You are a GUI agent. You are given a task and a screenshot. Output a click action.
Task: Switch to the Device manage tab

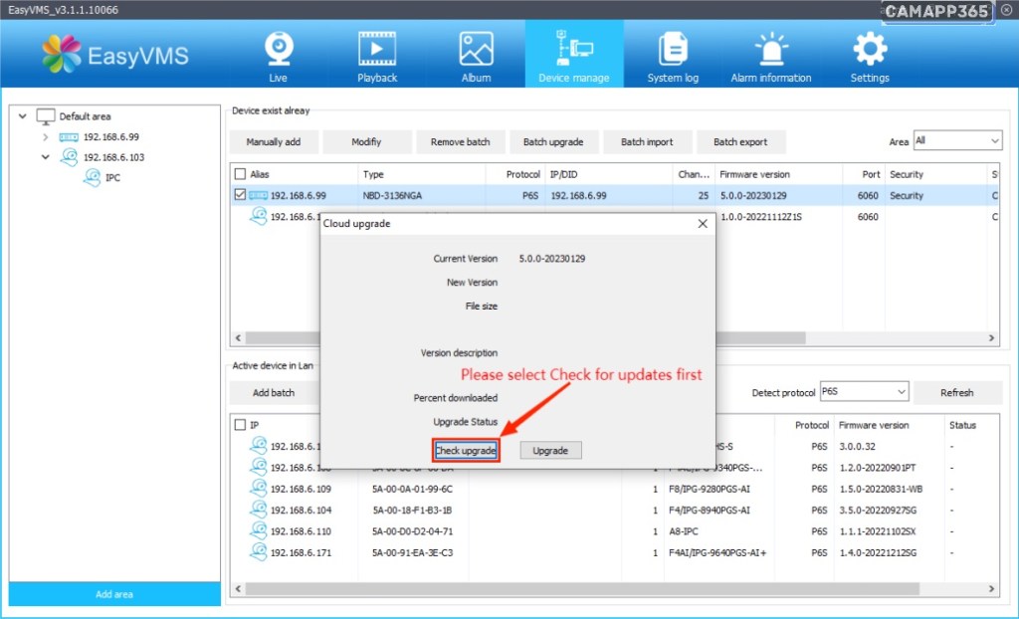pyautogui.click(x=573, y=55)
